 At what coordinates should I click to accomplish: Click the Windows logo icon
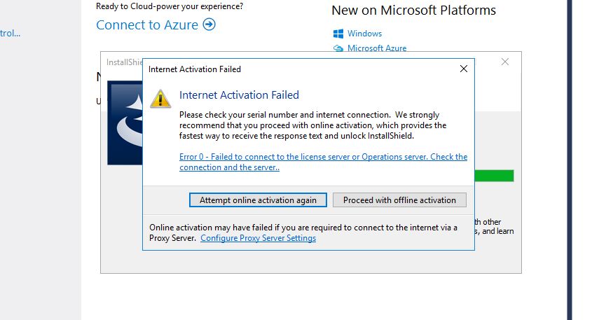338,34
